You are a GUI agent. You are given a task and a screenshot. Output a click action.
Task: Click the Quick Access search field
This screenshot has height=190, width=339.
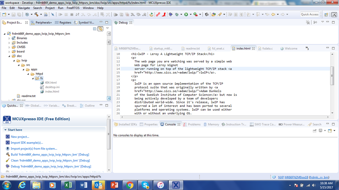(x=309, y=15)
